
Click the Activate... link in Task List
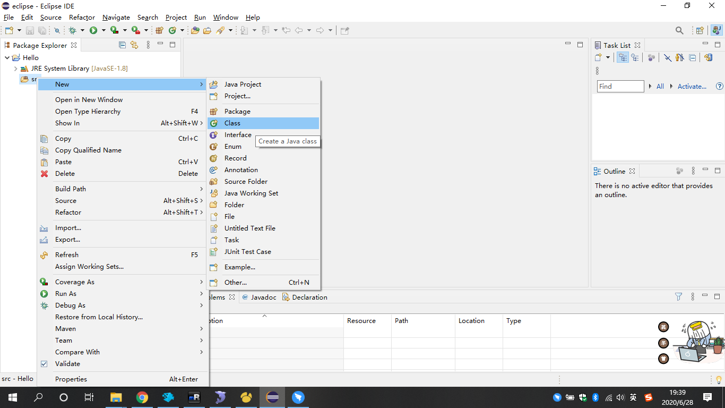tap(692, 86)
